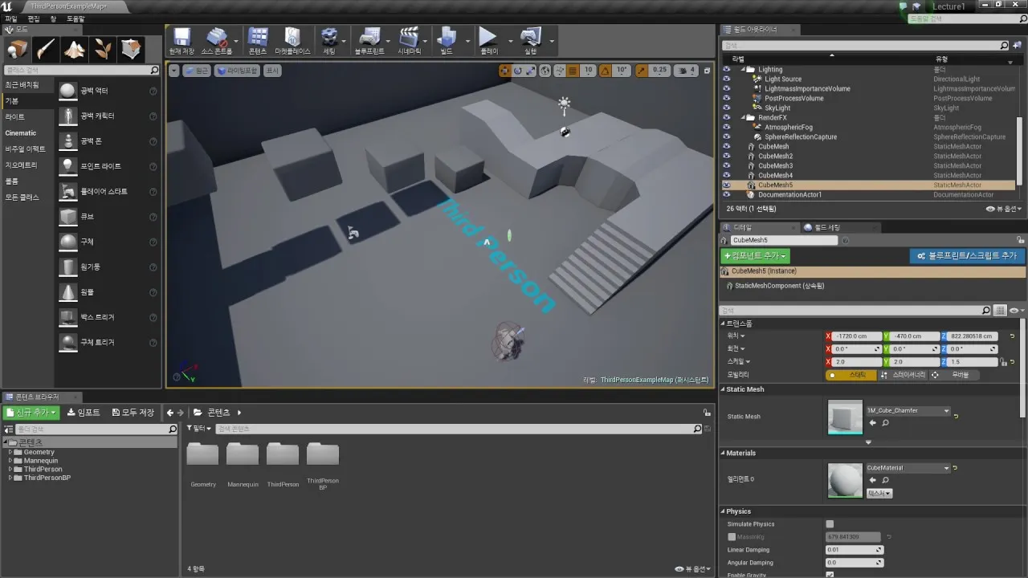1028x578 pixels.
Task: Expand the Geometry folder in the tree
Action: pyautogui.click(x=11, y=452)
